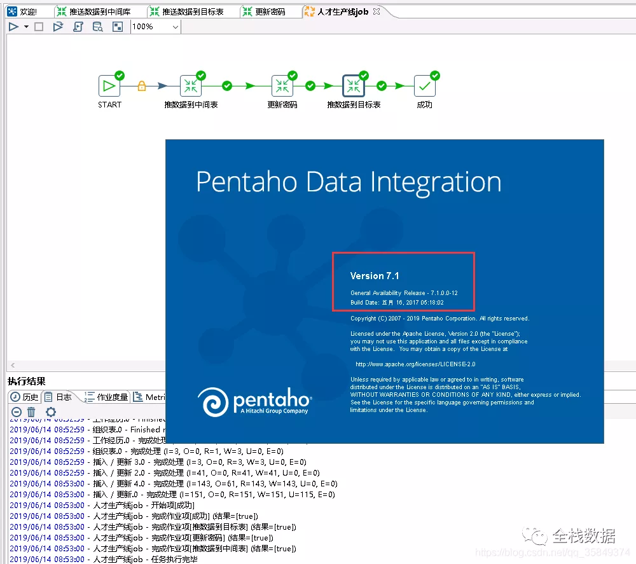
Task: Open the Metrics tab in results
Action: (x=149, y=397)
